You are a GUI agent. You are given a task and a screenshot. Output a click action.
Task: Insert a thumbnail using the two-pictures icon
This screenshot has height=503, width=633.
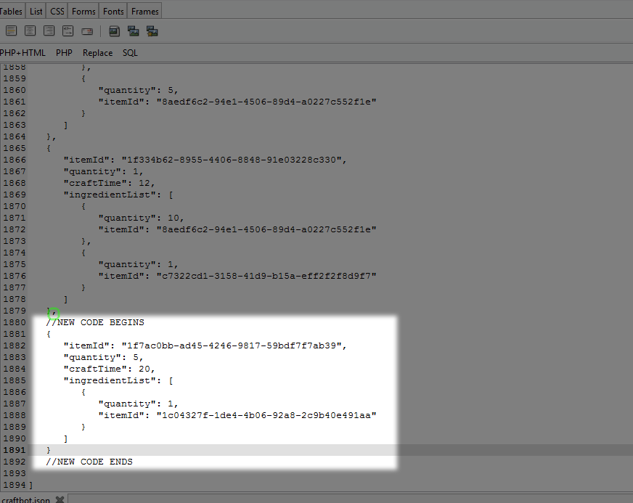(x=134, y=31)
